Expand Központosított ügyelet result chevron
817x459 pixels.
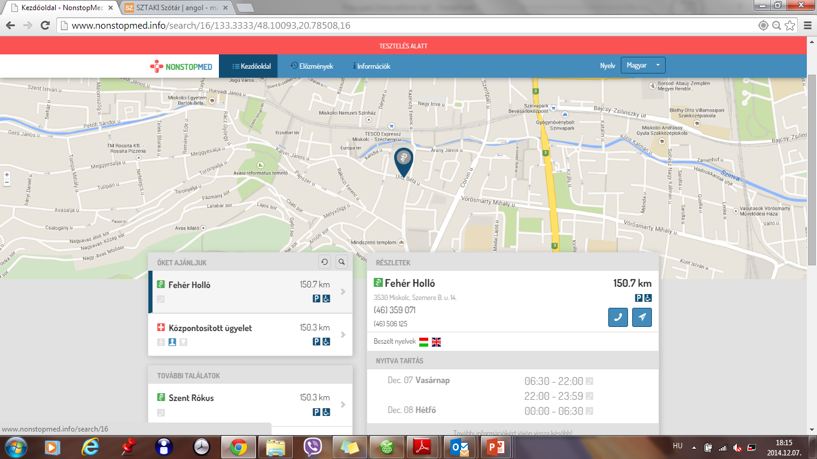[x=343, y=335]
